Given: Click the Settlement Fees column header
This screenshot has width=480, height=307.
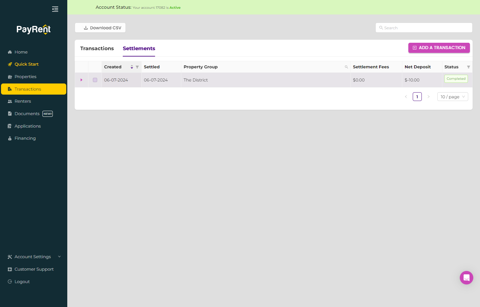Looking at the screenshot, I should point(376,67).
